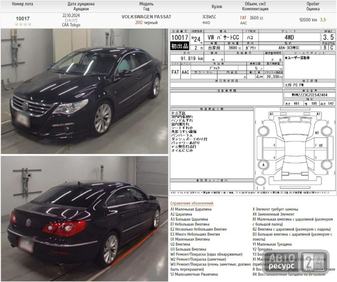Viewport: 337px width, 282px height.
Task: Click the green grade 3.5
Action: [323, 20]
